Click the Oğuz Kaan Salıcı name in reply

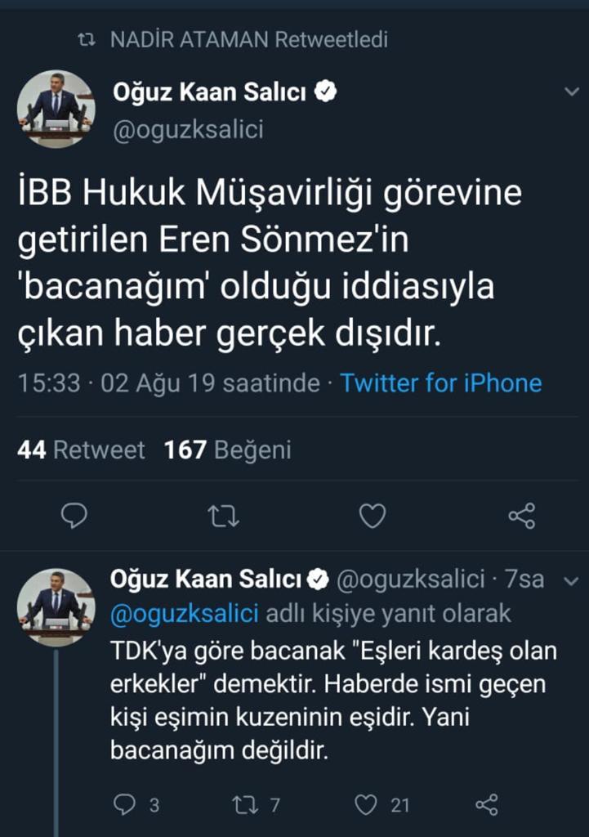pos(207,580)
